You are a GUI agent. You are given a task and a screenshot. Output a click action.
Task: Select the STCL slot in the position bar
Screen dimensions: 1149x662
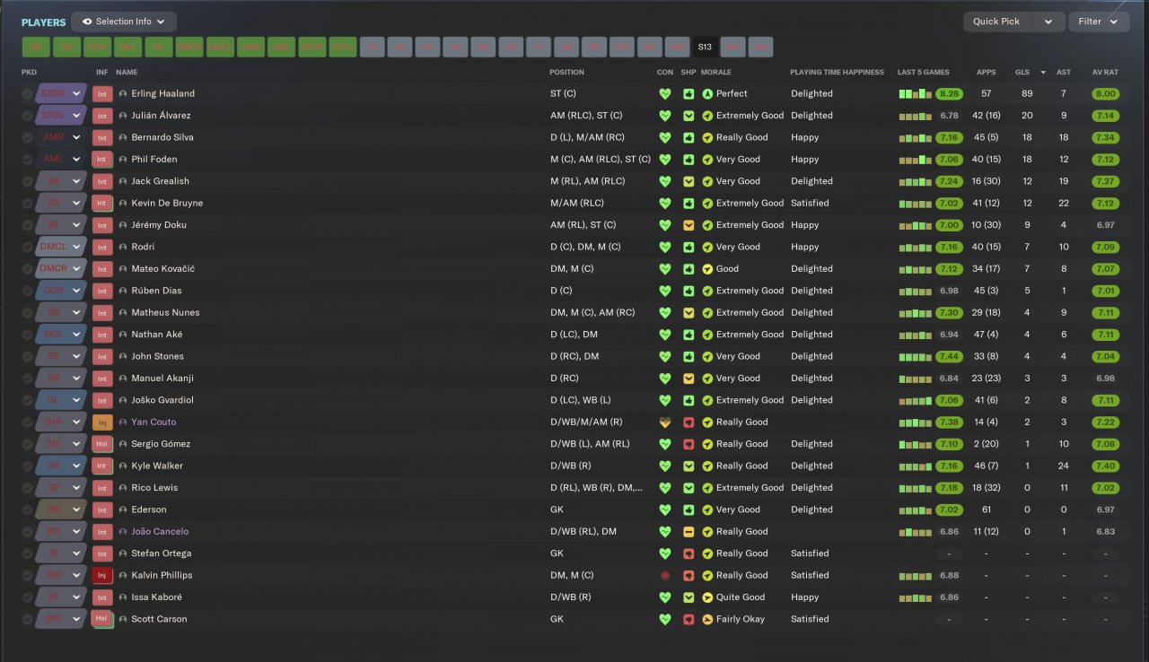pyautogui.click(x=343, y=47)
